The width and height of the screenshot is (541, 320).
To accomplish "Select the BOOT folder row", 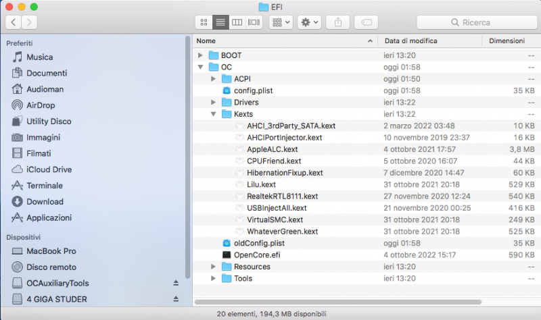I will [x=367, y=55].
